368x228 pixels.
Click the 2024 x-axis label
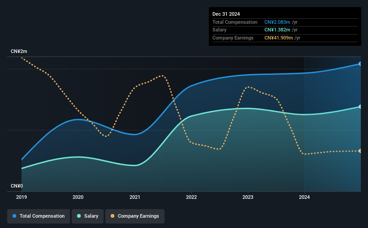[x=304, y=197]
